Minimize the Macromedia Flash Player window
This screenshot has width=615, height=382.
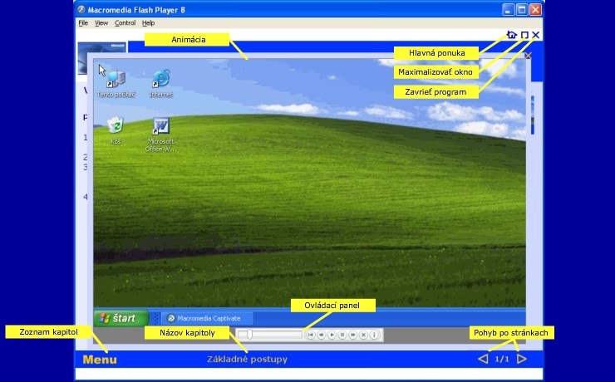tap(509, 10)
